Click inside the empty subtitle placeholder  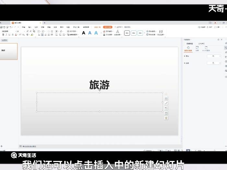[100, 102]
